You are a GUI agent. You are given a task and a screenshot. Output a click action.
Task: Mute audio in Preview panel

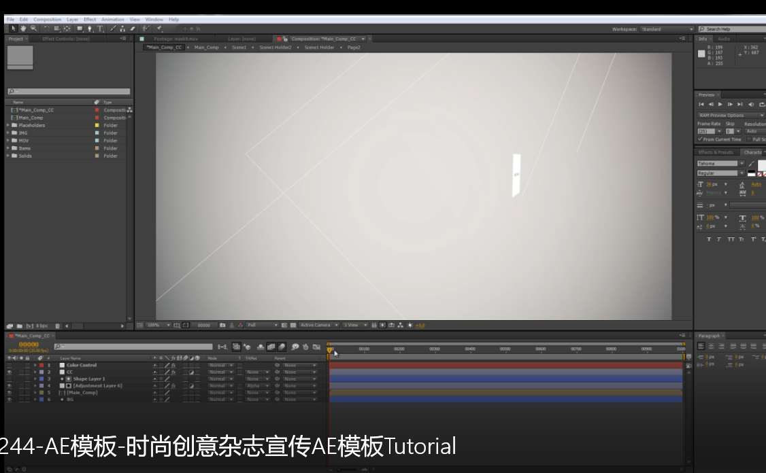[751, 105]
